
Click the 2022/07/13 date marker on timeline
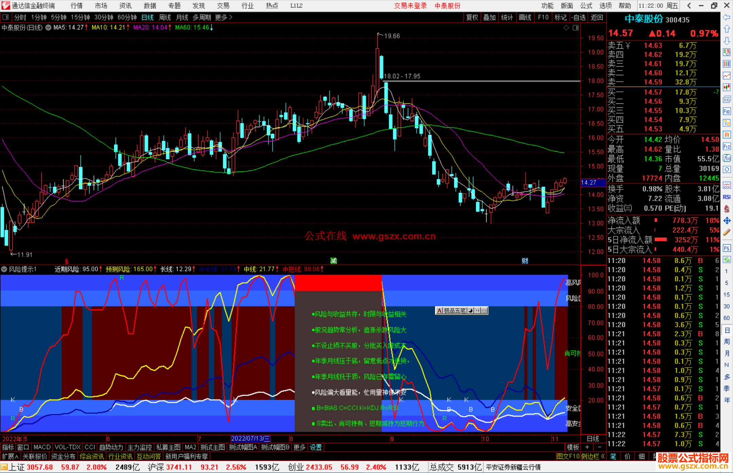[250, 438]
